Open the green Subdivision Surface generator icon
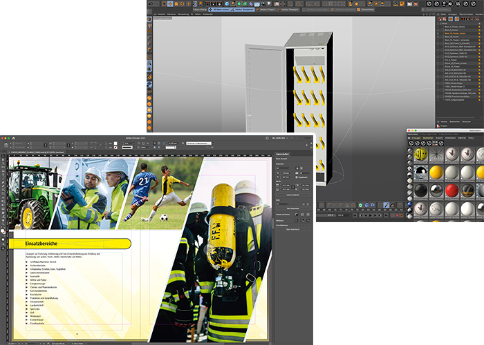The width and height of the screenshot is (484, 345). pyautogui.click(x=239, y=4)
